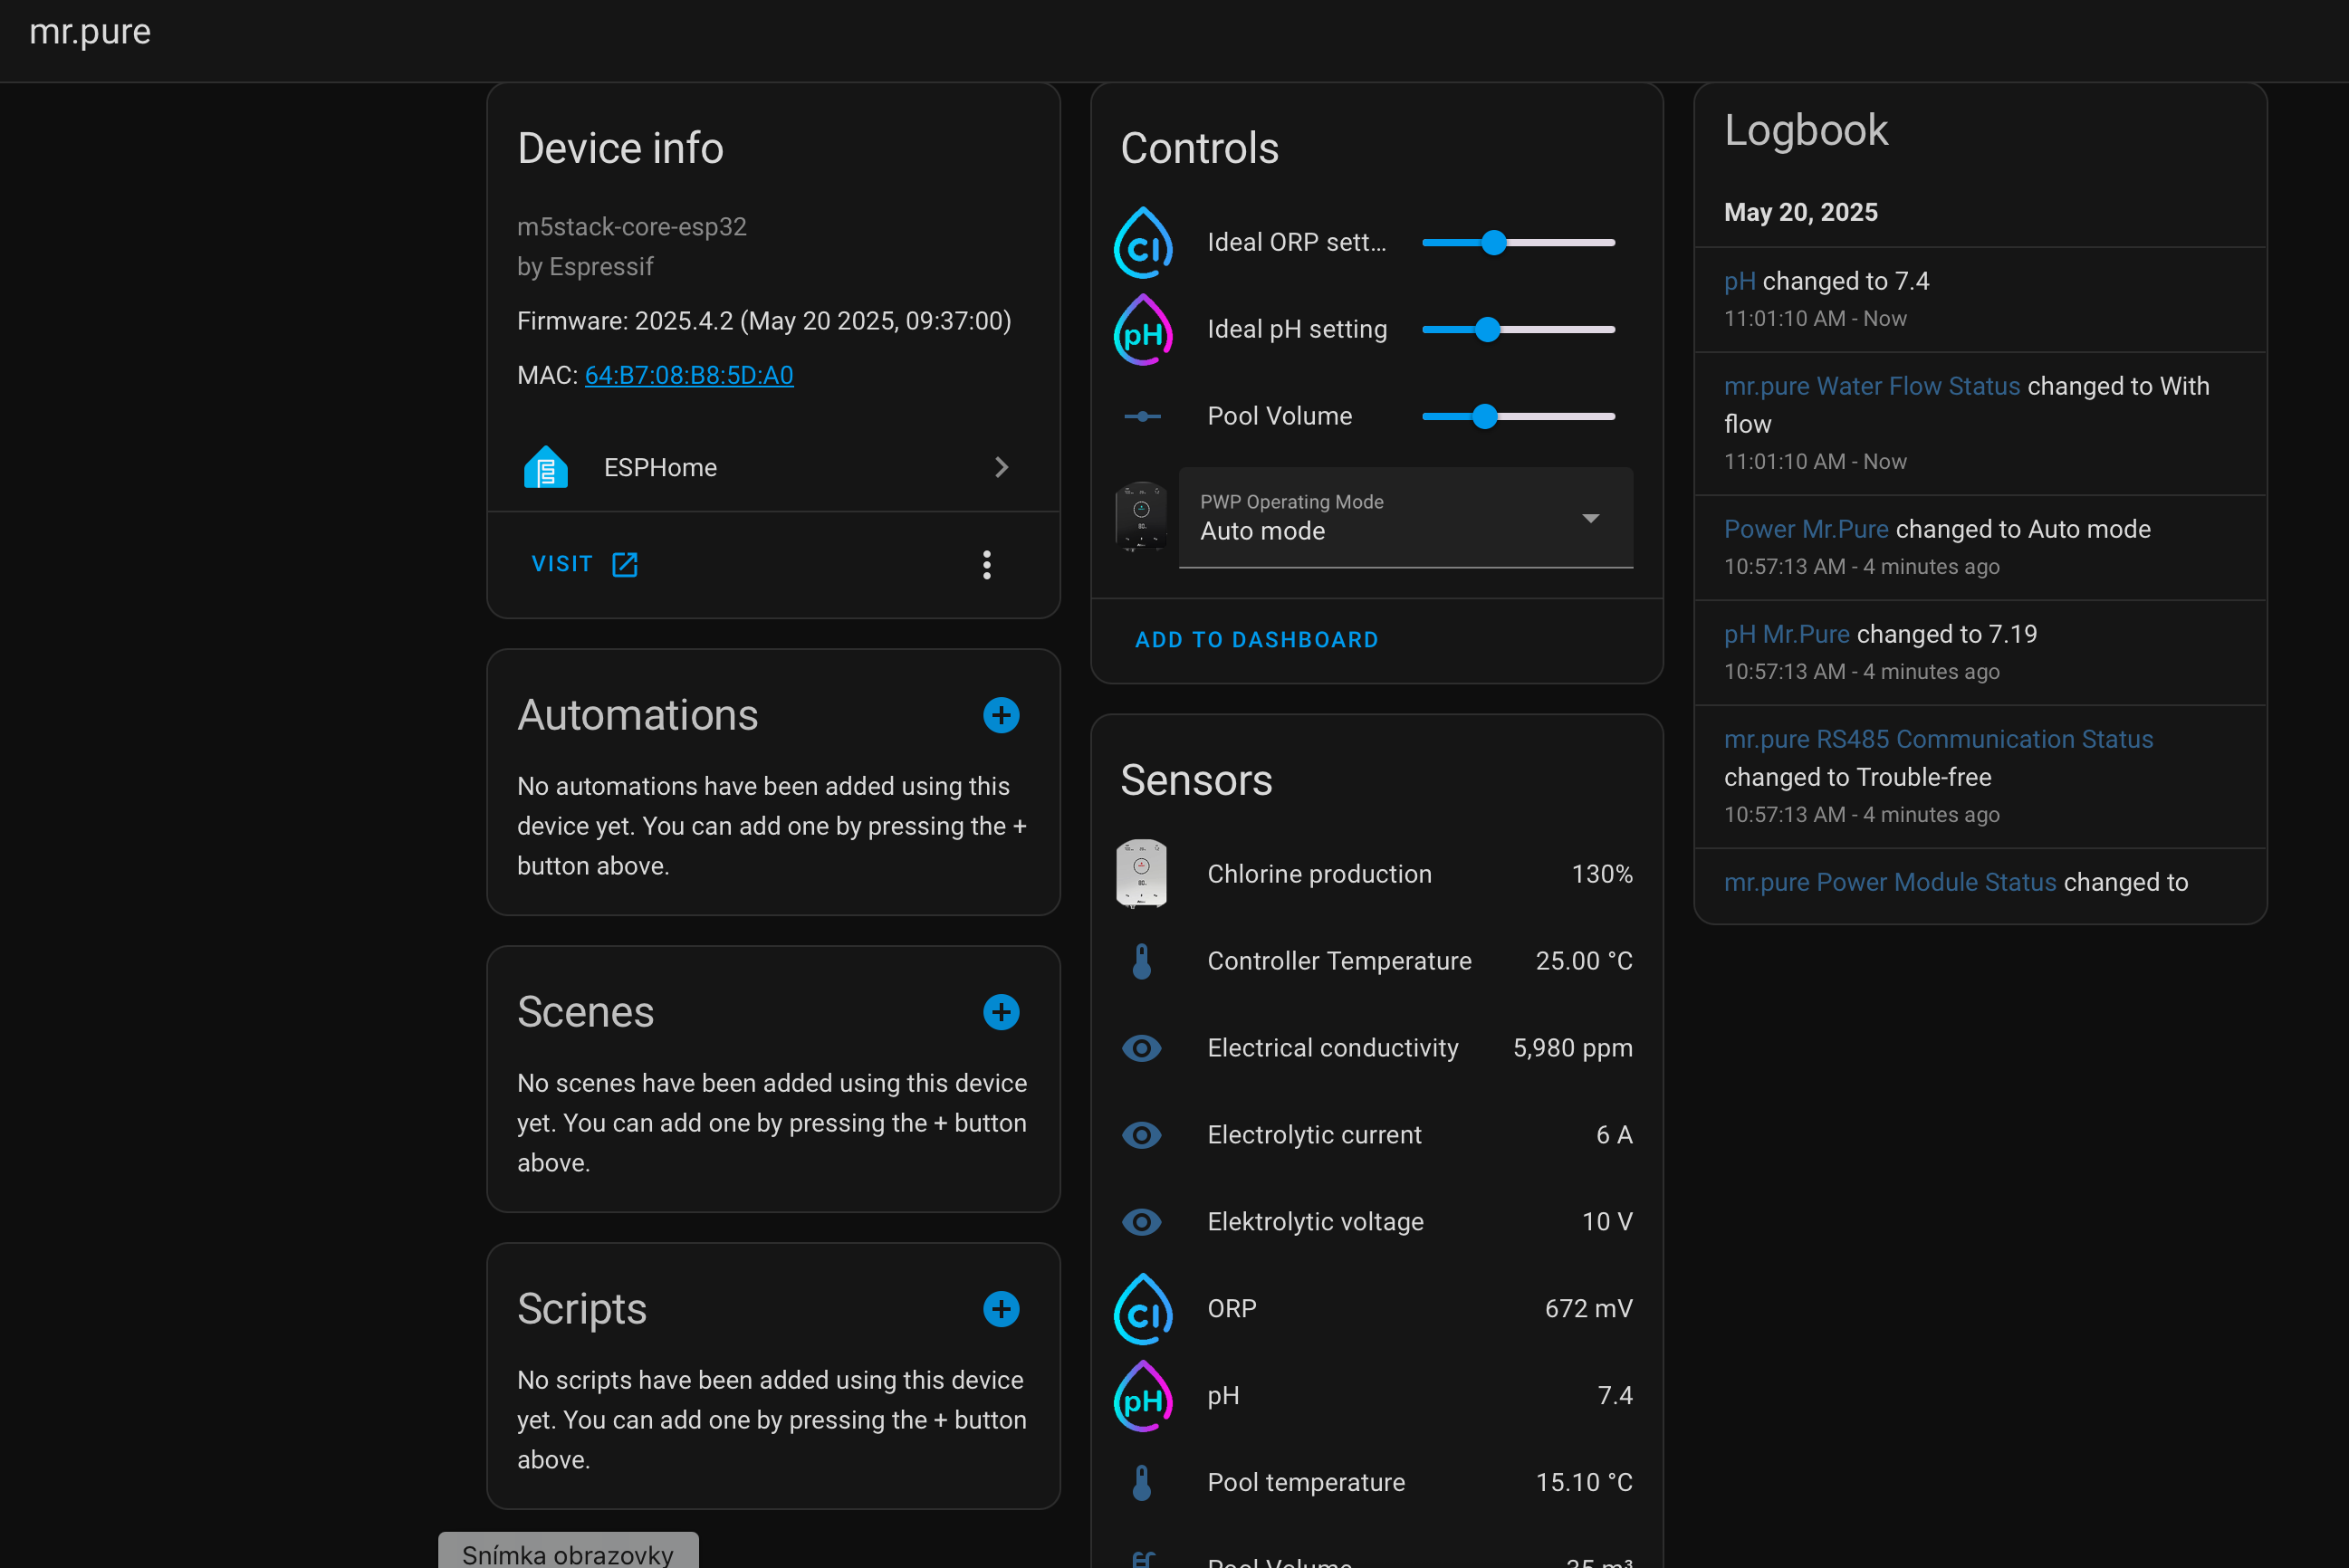Open the MAC address link

688,375
